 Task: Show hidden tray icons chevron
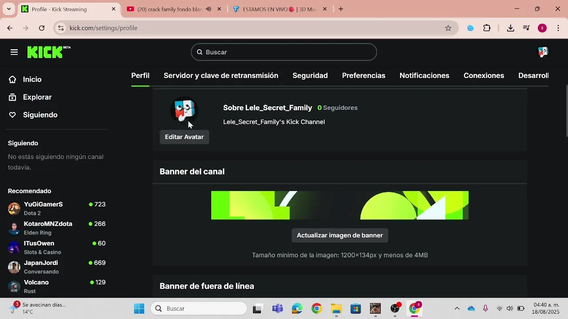(457, 308)
